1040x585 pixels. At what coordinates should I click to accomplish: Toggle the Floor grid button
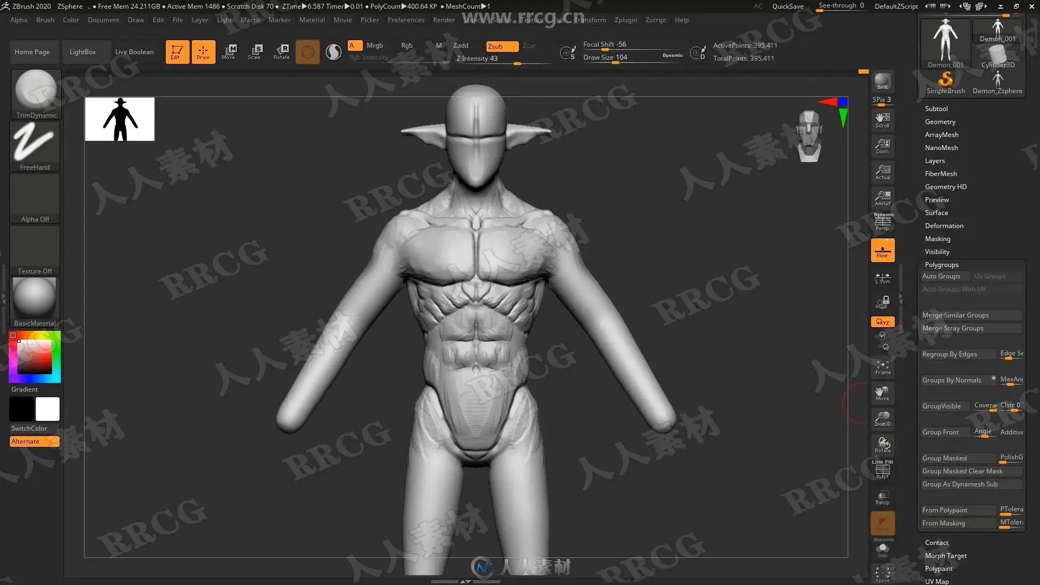click(x=882, y=251)
